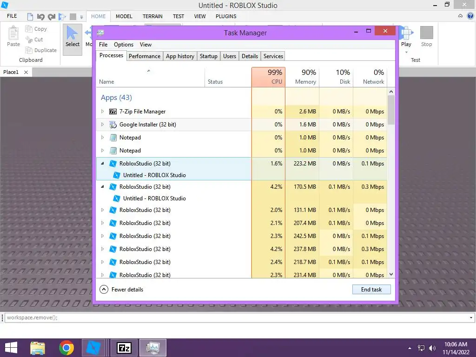This screenshot has height=357, width=476.
Task: Expand the Google Installer (32 bit) row
Action: [102, 125]
